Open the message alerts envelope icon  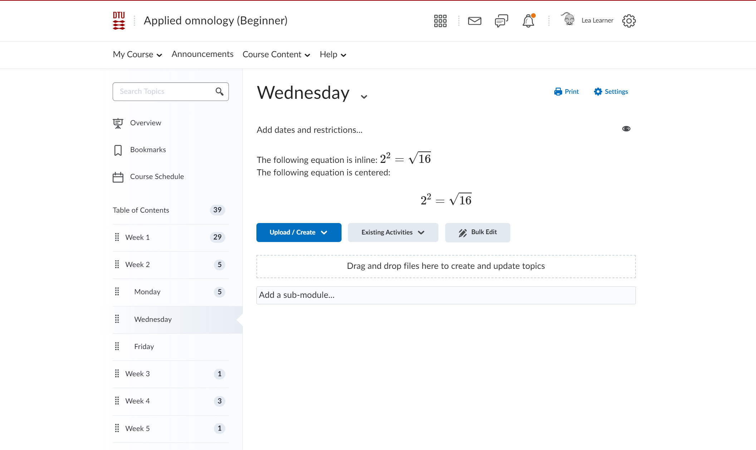tap(475, 21)
